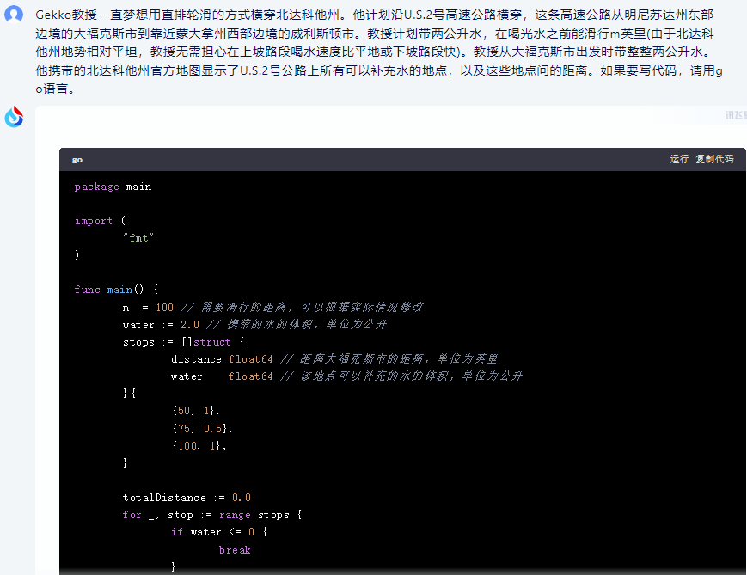Click the 'distance float64' field line

point(334,359)
